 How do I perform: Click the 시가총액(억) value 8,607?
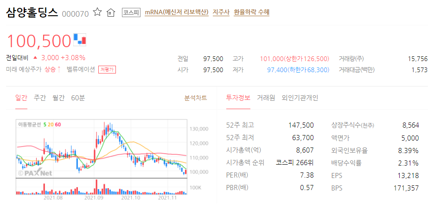point(305,150)
